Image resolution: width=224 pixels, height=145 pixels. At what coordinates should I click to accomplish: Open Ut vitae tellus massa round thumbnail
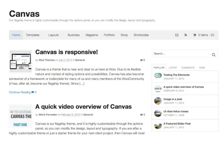tap(158, 113)
